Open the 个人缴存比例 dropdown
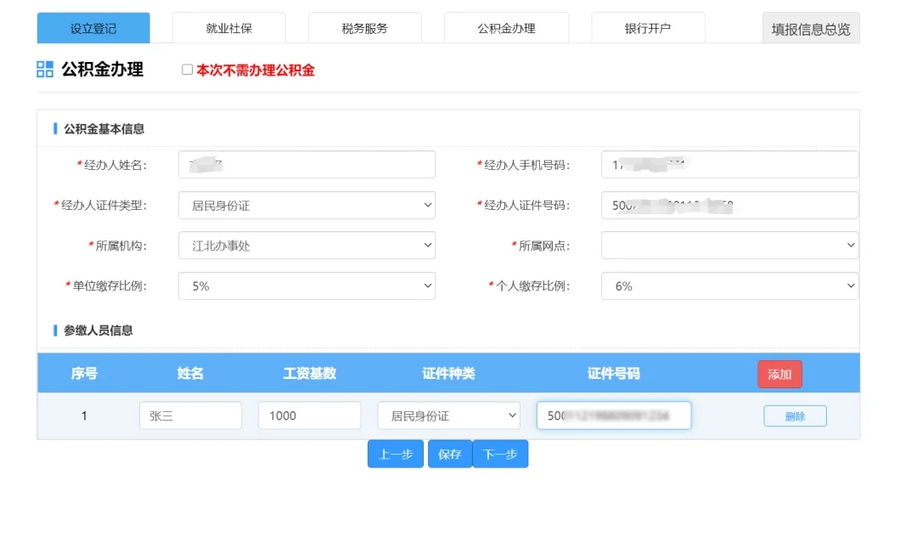The width and height of the screenshot is (917, 537). click(729, 286)
